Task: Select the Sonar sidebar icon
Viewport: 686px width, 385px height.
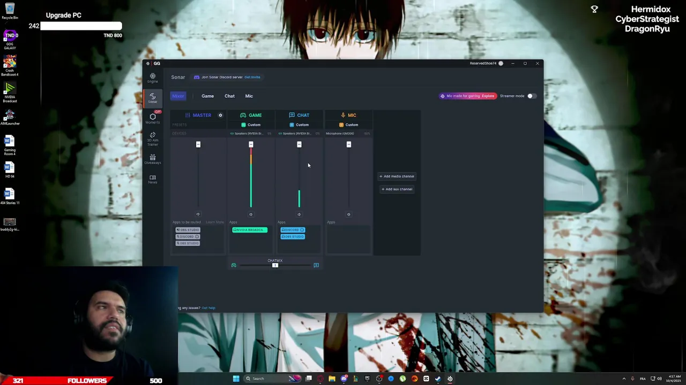Action: (x=153, y=98)
